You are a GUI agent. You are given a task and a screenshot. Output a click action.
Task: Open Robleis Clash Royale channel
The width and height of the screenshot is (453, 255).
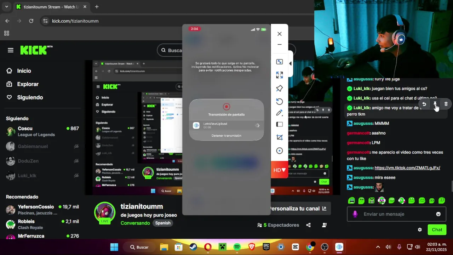pos(42,224)
